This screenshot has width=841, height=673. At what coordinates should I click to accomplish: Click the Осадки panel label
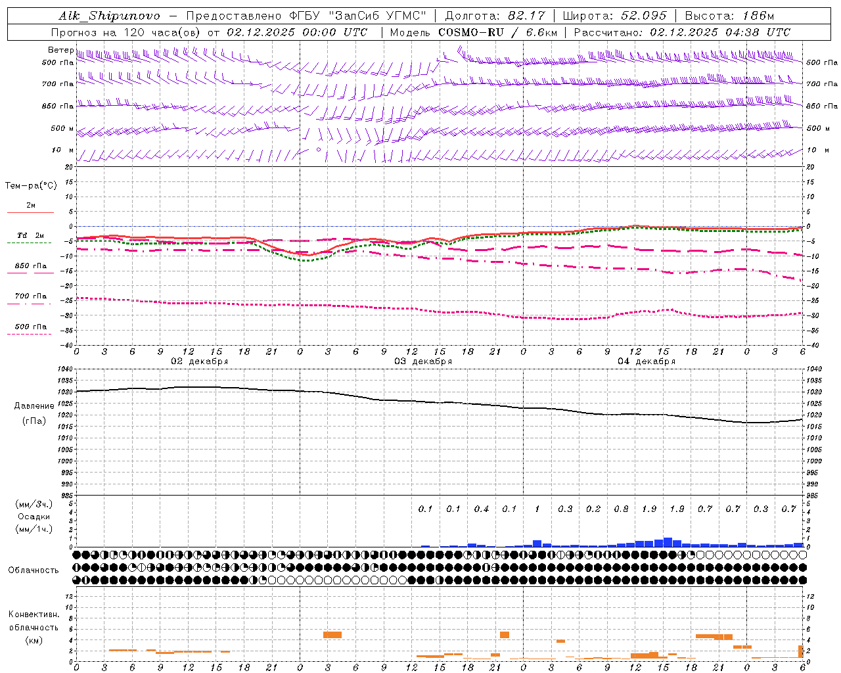point(34,517)
